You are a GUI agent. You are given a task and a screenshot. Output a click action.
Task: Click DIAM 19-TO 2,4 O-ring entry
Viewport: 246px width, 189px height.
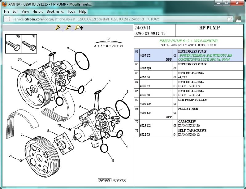[189, 95]
